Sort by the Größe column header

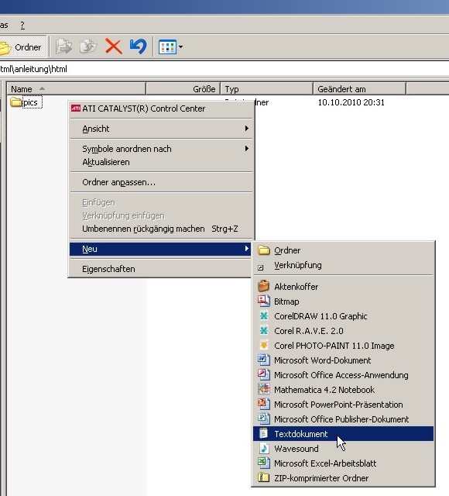pyautogui.click(x=183, y=89)
